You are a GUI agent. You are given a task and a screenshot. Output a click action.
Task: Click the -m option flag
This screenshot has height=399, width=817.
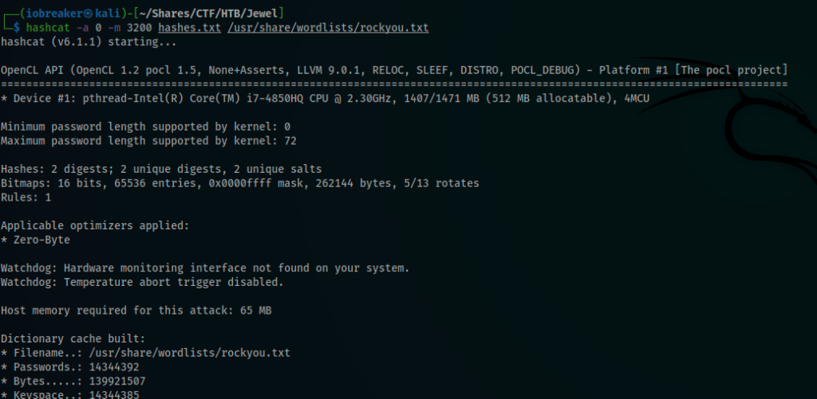coord(113,28)
